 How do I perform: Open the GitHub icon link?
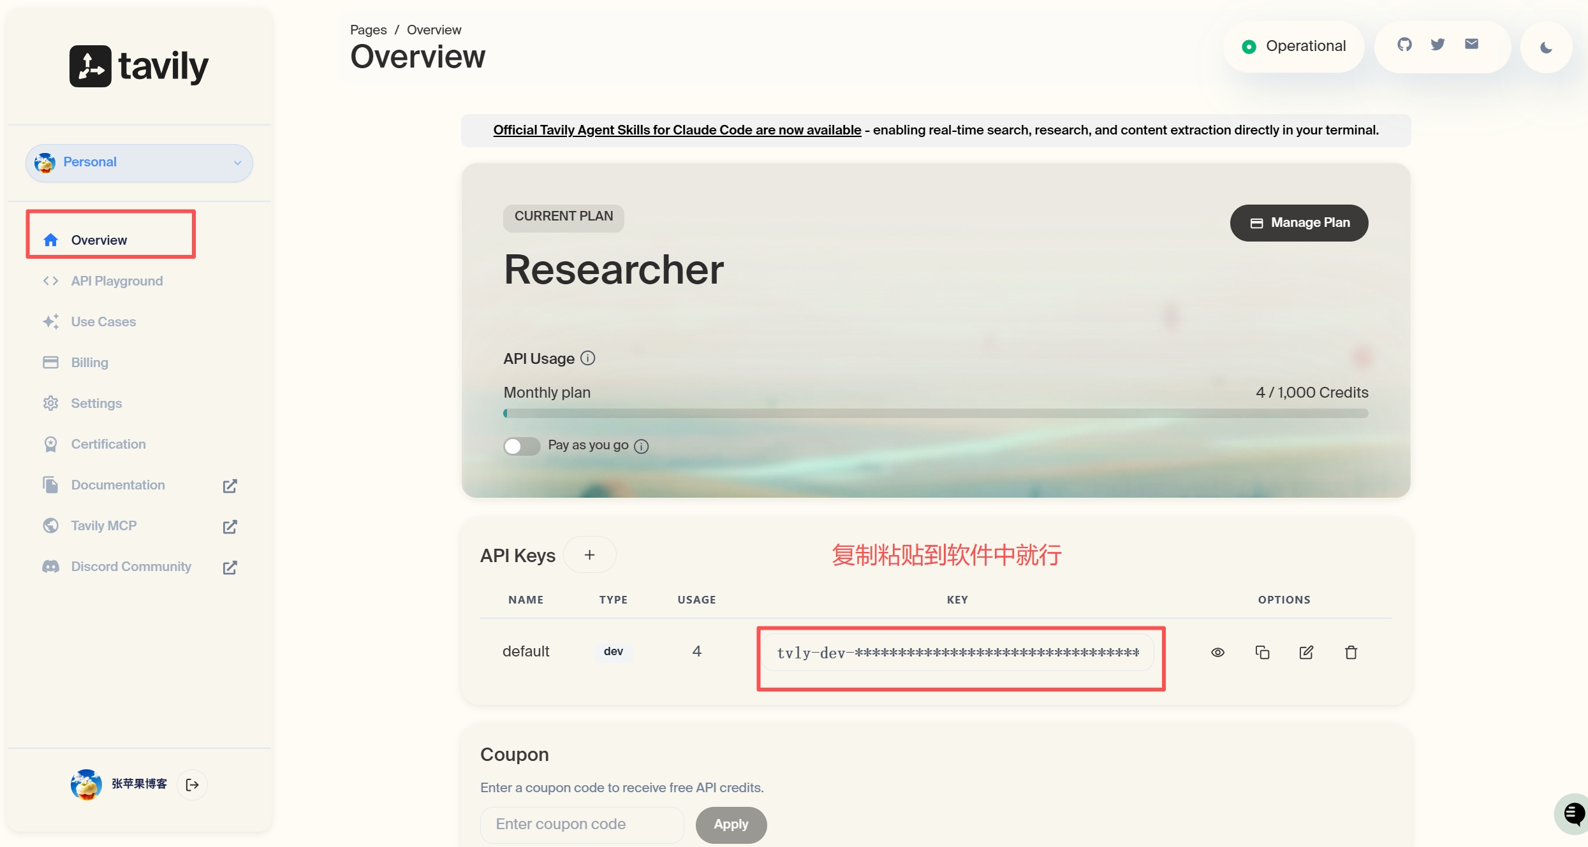coord(1404,45)
